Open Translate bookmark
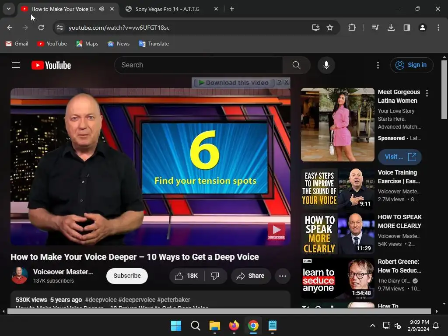Image resolution: width=448 pixels, height=336 pixels. pos(154,44)
